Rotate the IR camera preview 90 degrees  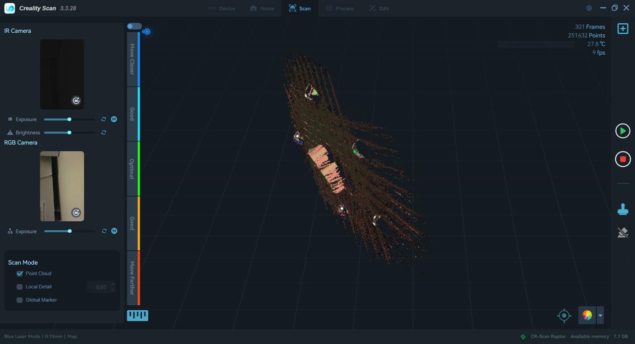point(76,101)
